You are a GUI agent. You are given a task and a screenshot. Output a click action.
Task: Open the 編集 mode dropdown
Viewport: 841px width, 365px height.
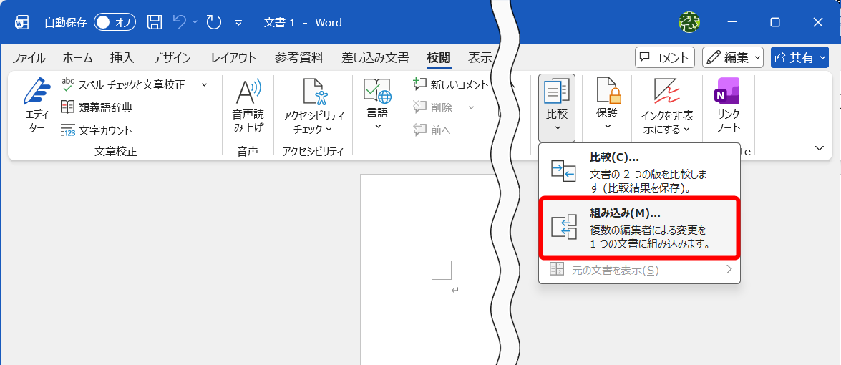pos(733,57)
